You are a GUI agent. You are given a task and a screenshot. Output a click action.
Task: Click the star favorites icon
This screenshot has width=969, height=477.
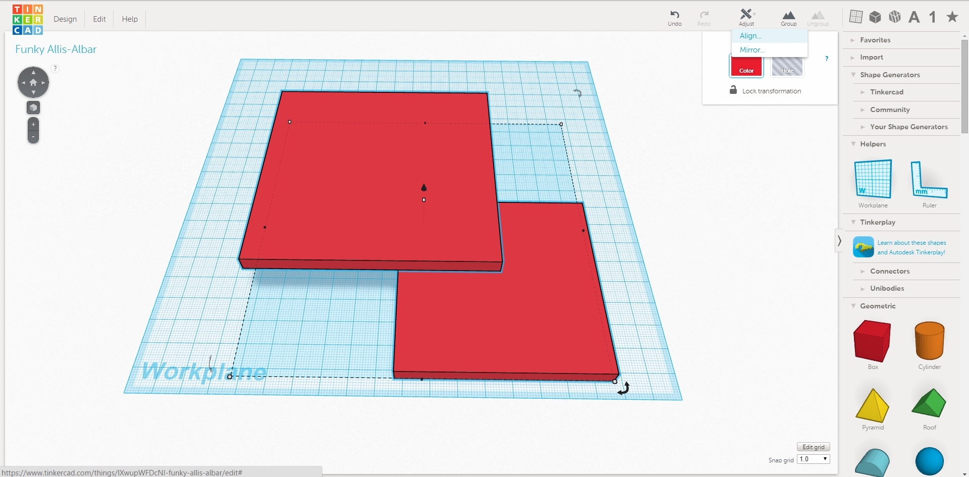pos(952,17)
